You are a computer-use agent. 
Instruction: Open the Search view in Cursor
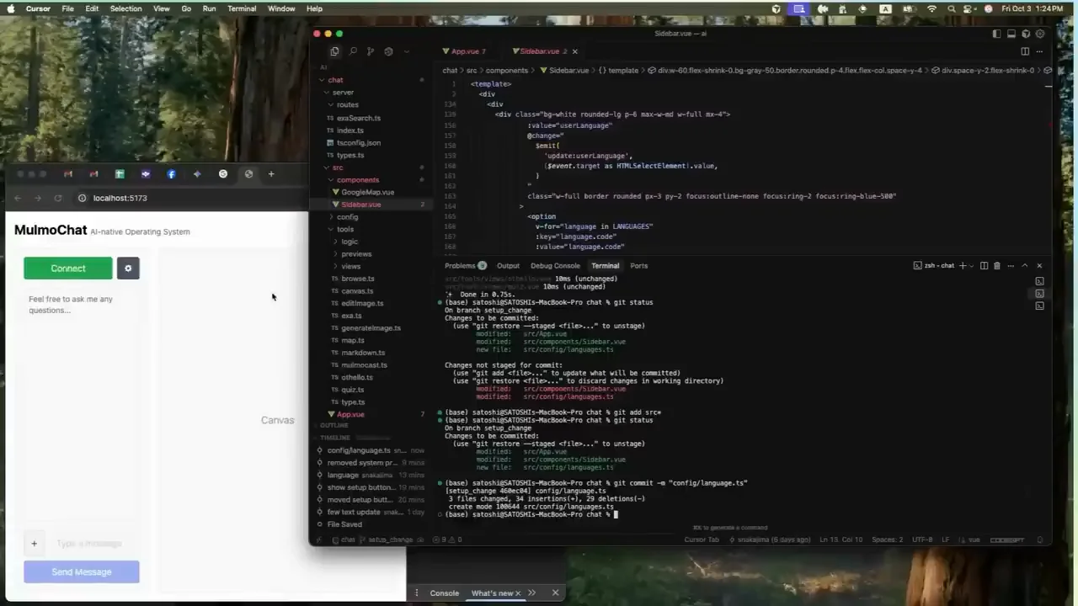[x=353, y=51]
